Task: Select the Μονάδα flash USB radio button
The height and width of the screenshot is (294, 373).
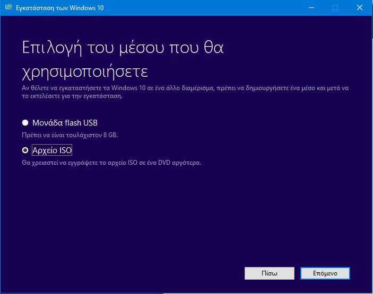Action: pyautogui.click(x=25, y=123)
